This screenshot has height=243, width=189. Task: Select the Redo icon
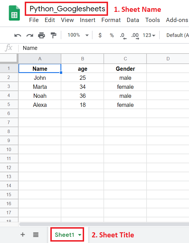coord(29,35)
